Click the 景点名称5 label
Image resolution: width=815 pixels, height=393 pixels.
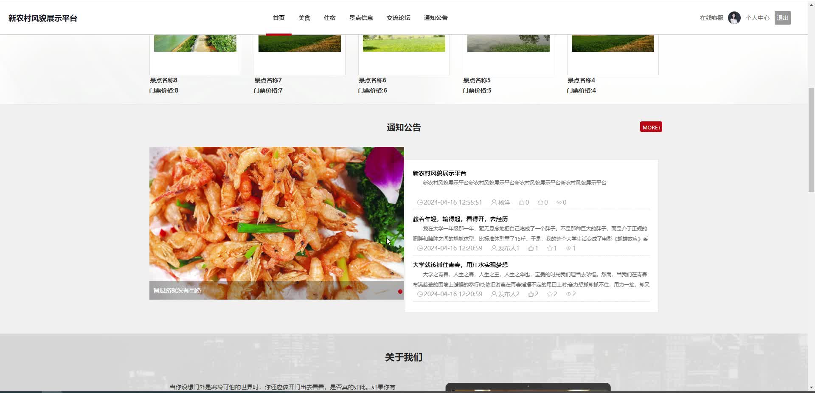tap(477, 80)
